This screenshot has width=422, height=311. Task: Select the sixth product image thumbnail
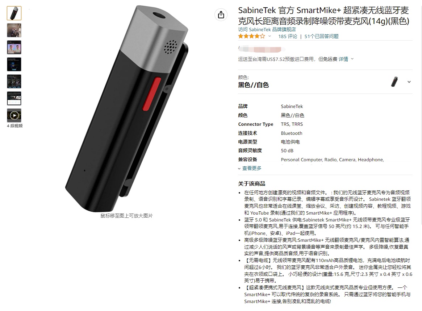tap(14, 98)
